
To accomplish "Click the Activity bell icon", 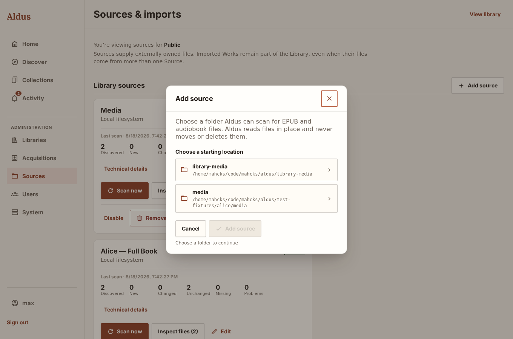I will 15,98.
